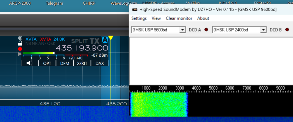Open the Telegram desktop shortcut
This screenshot has height=122, width=293.
[54, 3]
